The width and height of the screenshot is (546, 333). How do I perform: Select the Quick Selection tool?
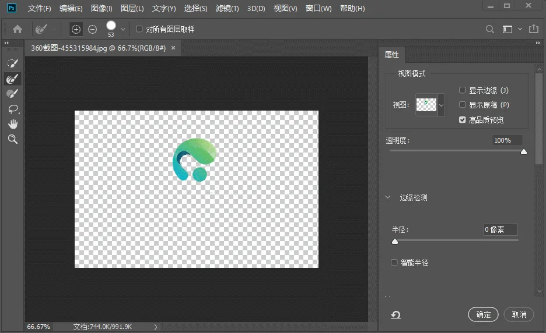point(12,63)
